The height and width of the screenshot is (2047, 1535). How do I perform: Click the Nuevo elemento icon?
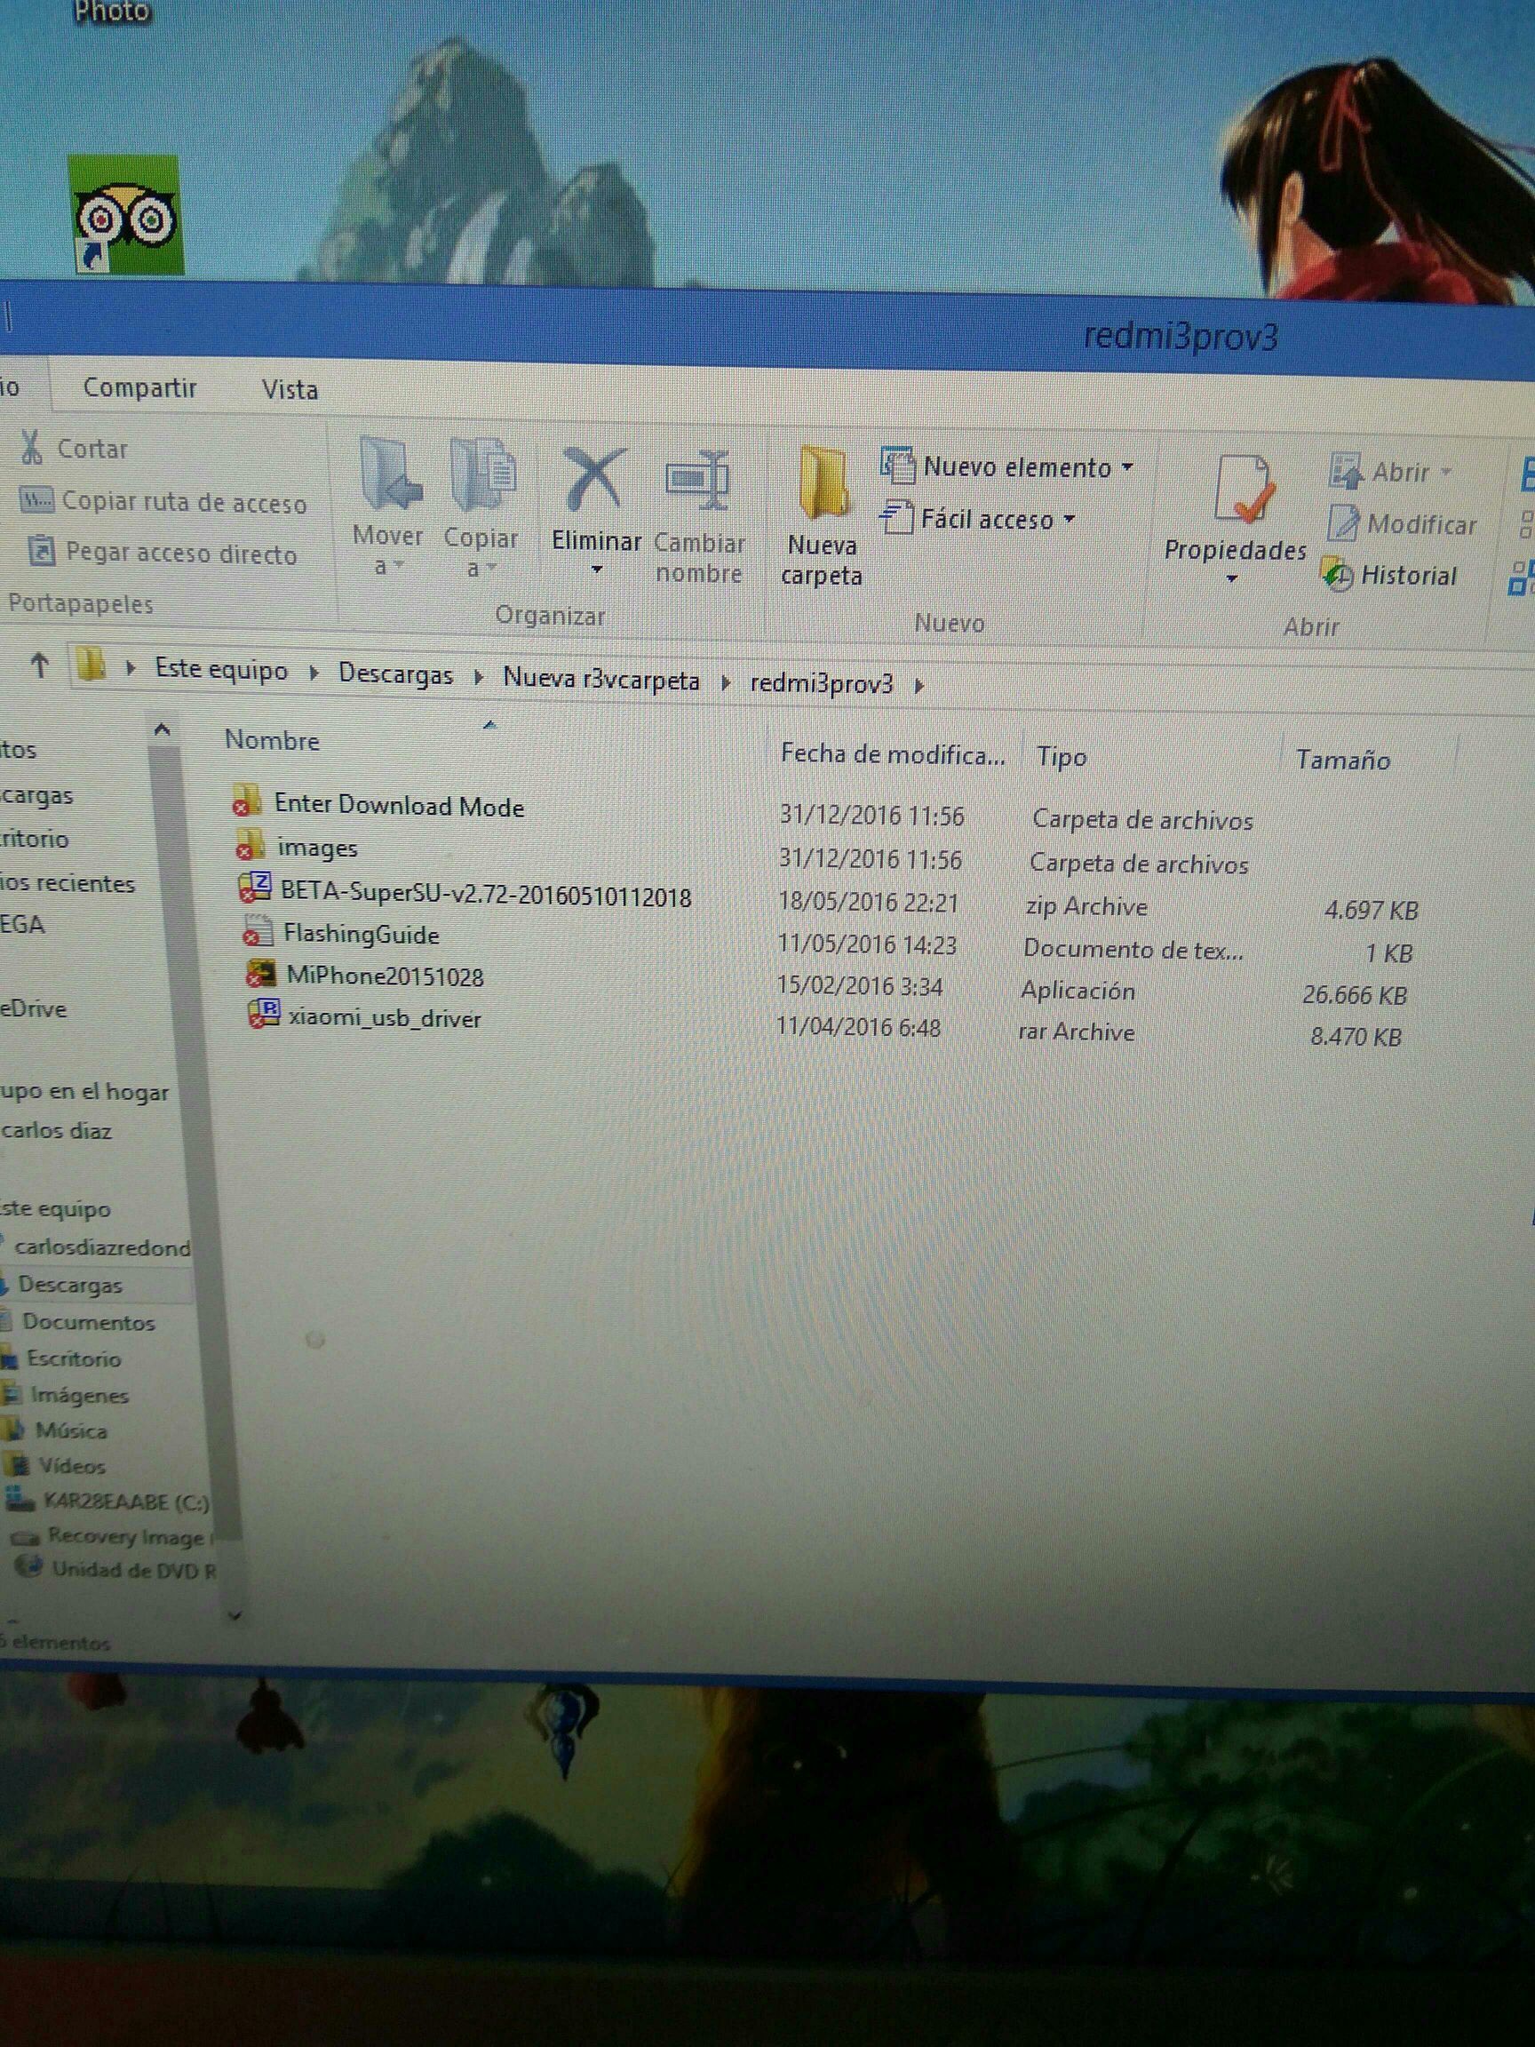[897, 466]
